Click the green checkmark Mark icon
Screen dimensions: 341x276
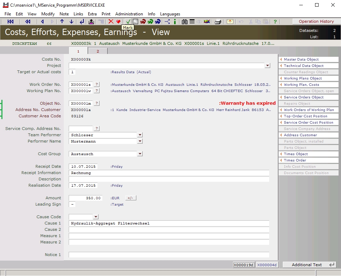(128, 22)
